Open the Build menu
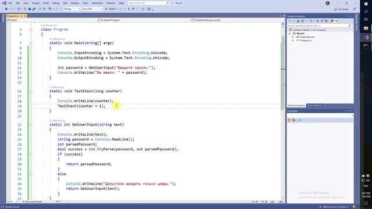 point(46,3)
